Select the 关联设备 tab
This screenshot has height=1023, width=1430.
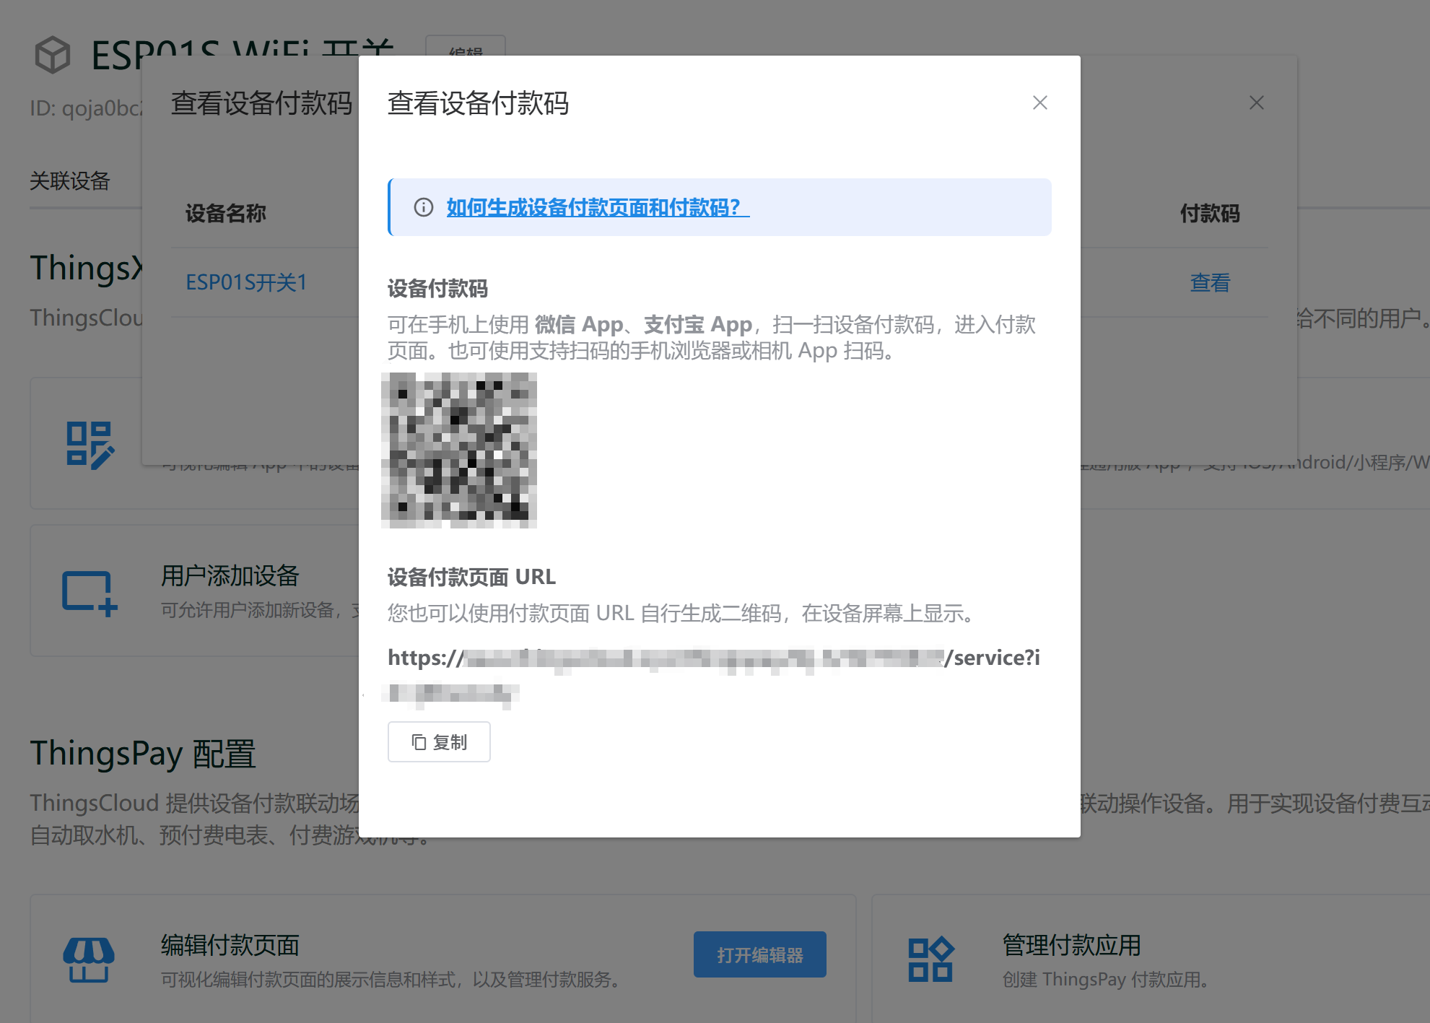[69, 180]
